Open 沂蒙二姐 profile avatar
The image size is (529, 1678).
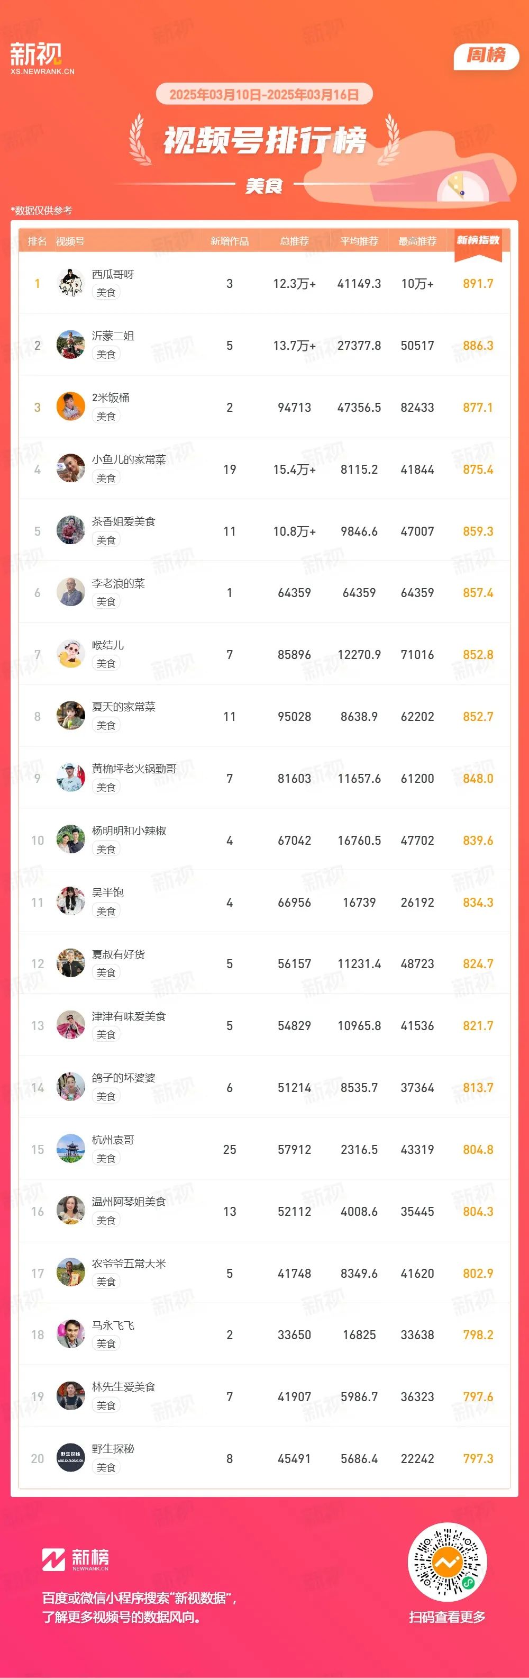coord(71,345)
